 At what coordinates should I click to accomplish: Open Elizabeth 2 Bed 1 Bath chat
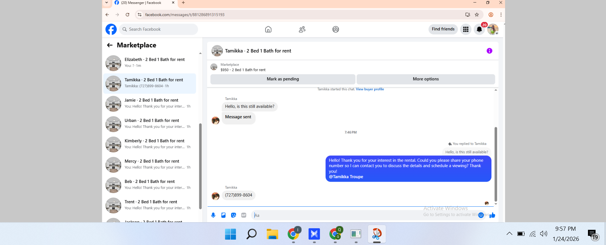149,63
